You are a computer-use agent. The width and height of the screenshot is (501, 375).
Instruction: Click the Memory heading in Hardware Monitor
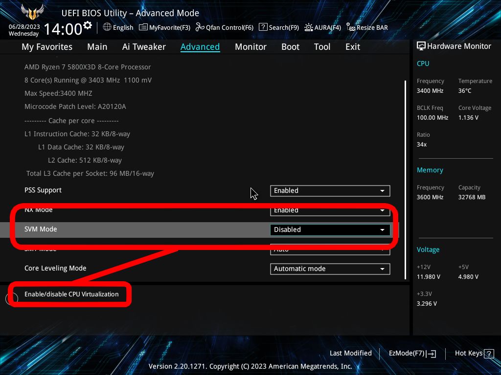(x=430, y=170)
